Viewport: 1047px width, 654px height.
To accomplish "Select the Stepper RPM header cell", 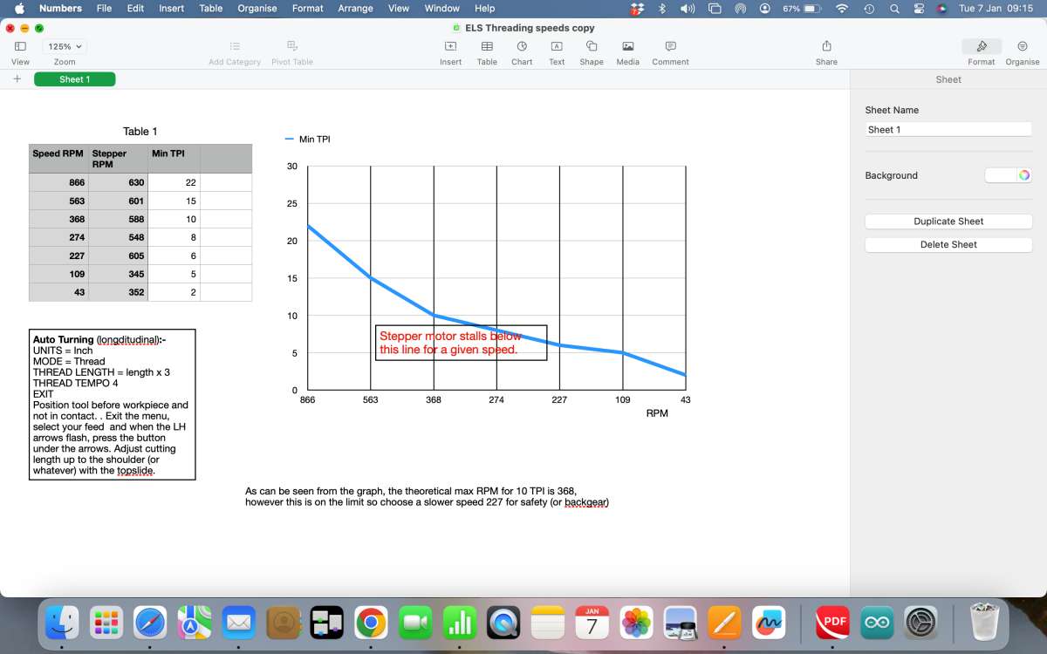I will click(x=118, y=159).
